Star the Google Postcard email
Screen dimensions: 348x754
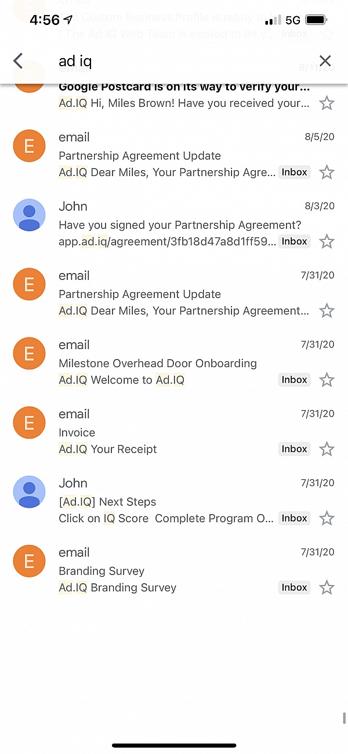[327, 103]
